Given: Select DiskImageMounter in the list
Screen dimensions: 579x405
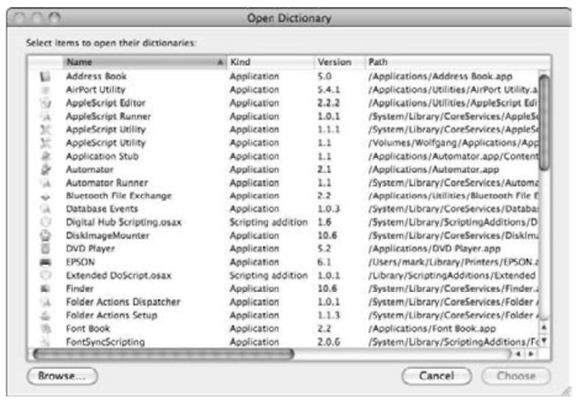Looking at the screenshot, I should pyautogui.click(x=108, y=235).
